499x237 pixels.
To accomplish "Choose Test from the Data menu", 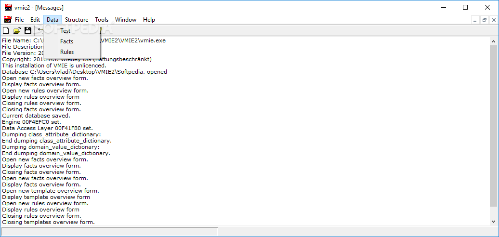I will tap(72, 31).
